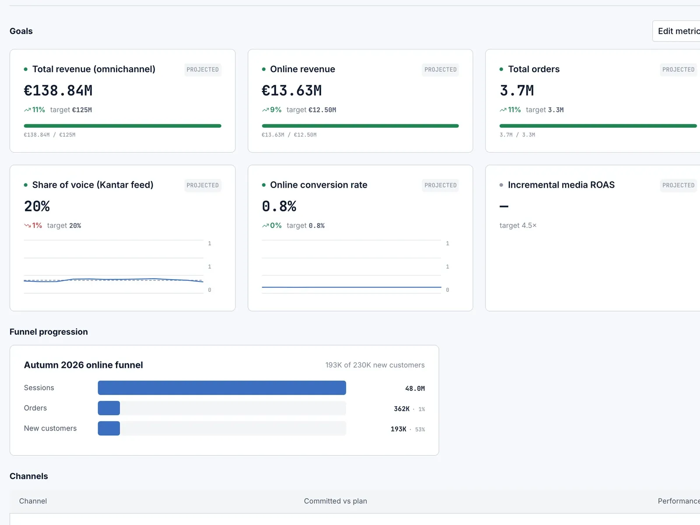Open the Online revenue goal title
This screenshot has height=525, width=700.
tap(302, 69)
